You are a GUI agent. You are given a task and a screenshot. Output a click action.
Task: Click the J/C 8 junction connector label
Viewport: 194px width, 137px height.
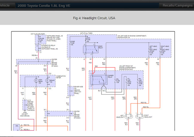(x=29, y=100)
